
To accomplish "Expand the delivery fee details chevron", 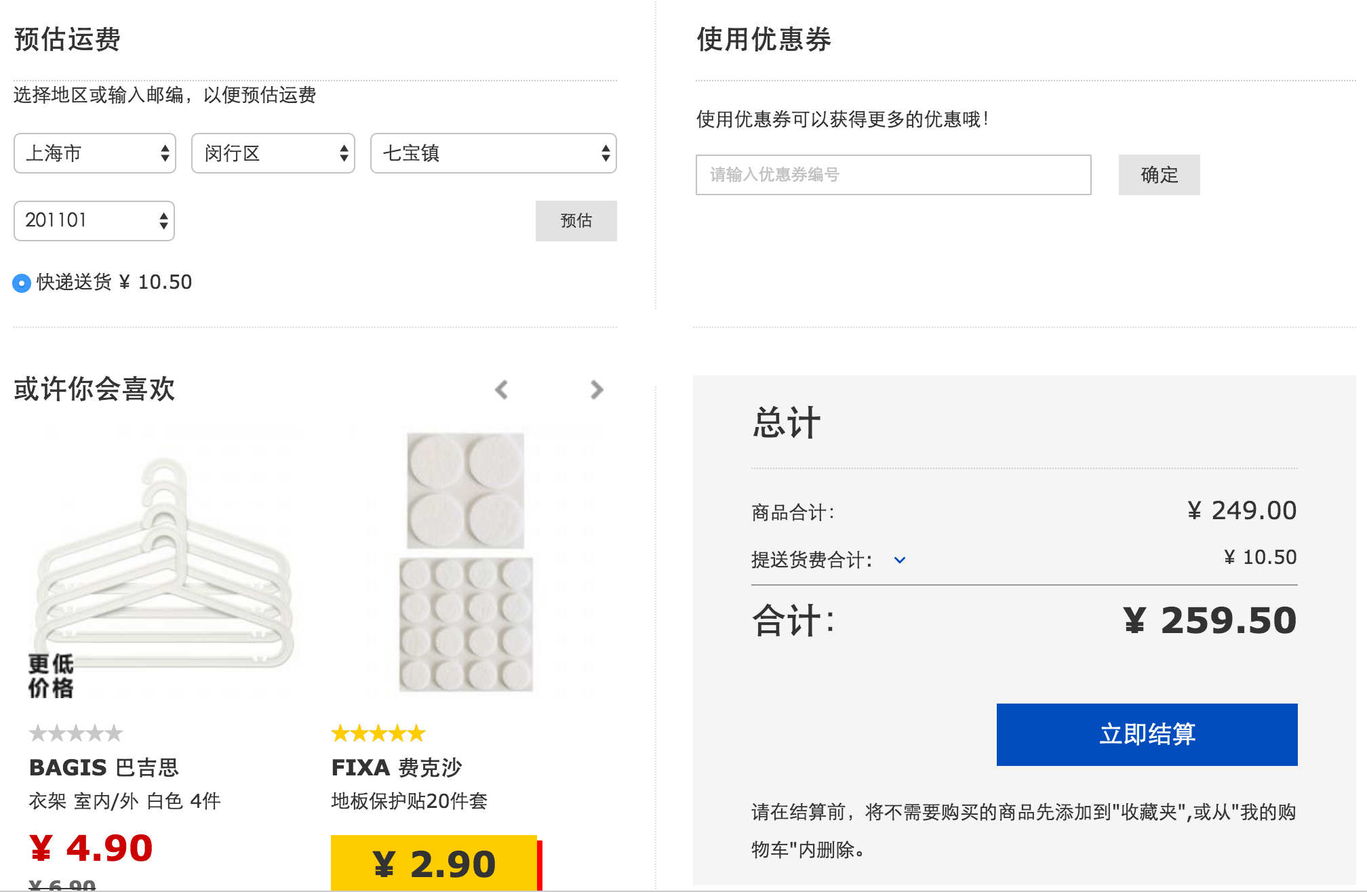I will tap(900, 560).
